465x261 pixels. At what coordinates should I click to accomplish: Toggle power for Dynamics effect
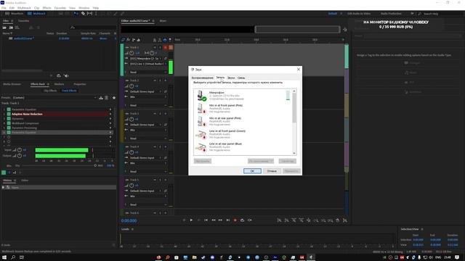[9, 119]
